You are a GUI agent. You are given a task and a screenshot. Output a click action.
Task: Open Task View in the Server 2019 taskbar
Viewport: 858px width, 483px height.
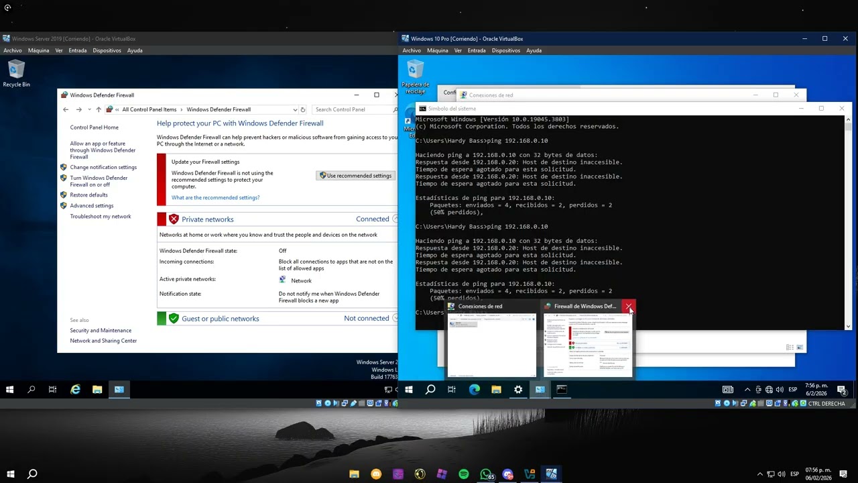52,389
